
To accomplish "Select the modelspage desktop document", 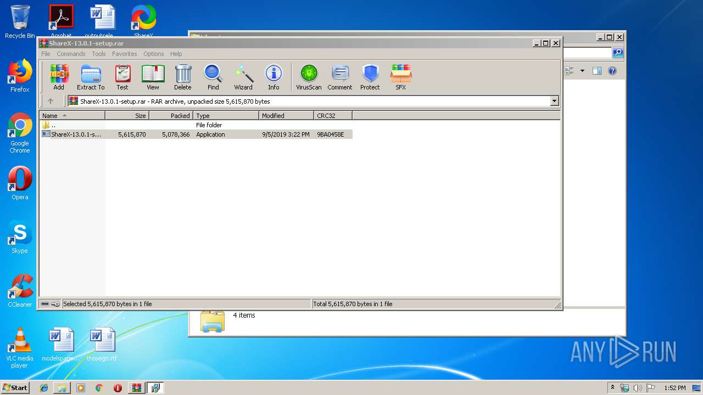I will [61, 345].
